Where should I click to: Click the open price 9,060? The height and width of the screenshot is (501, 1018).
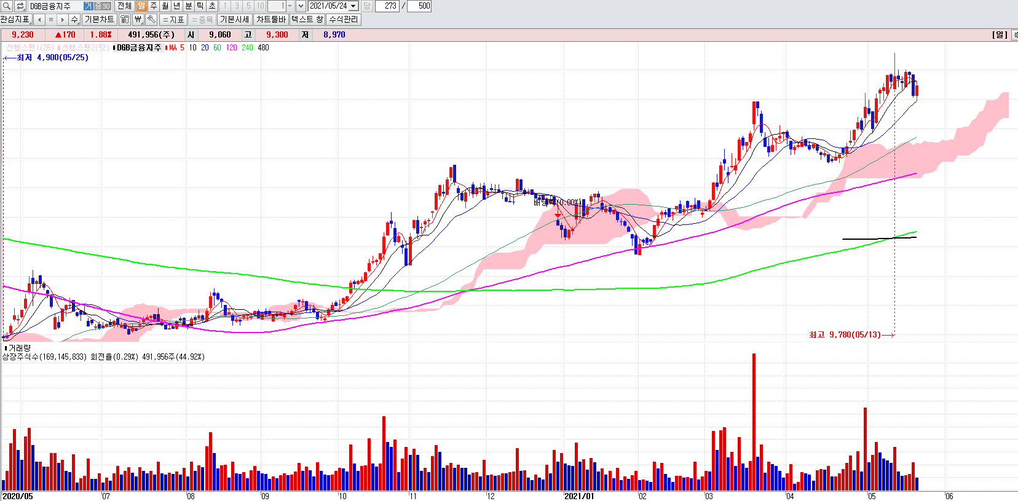[x=220, y=35]
